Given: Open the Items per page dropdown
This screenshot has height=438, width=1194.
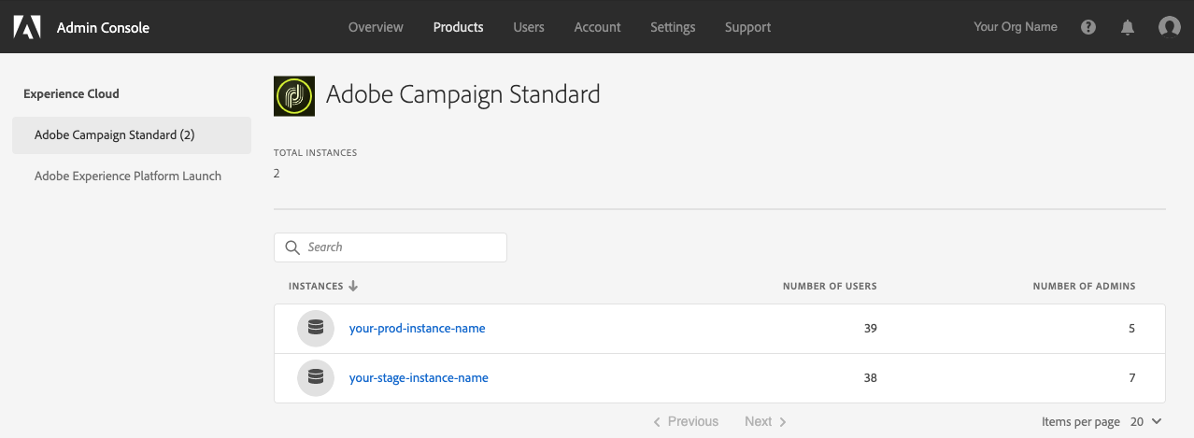Looking at the screenshot, I should click(x=1146, y=421).
